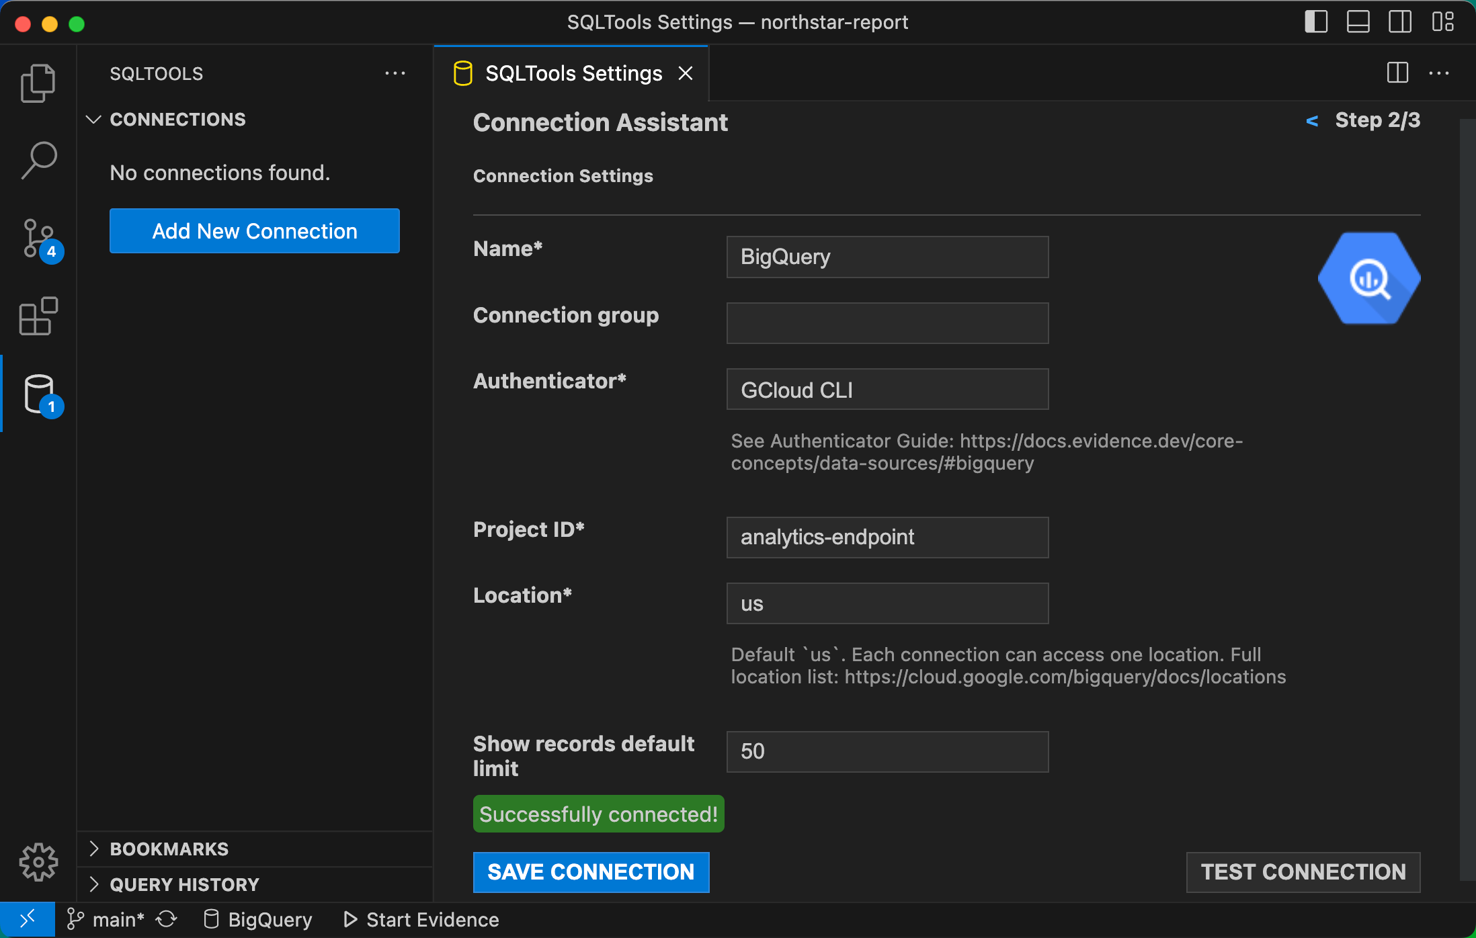Click TEST CONNECTION button
1476x938 pixels.
pos(1303,872)
